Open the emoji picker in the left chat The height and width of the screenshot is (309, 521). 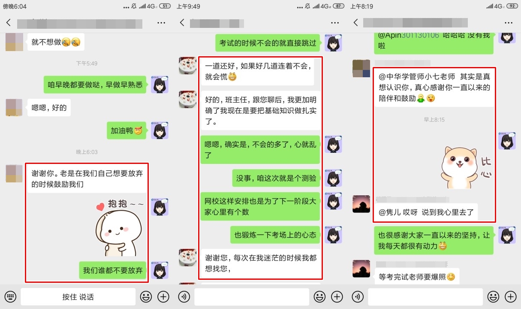pyautogui.click(x=146, y=297)
